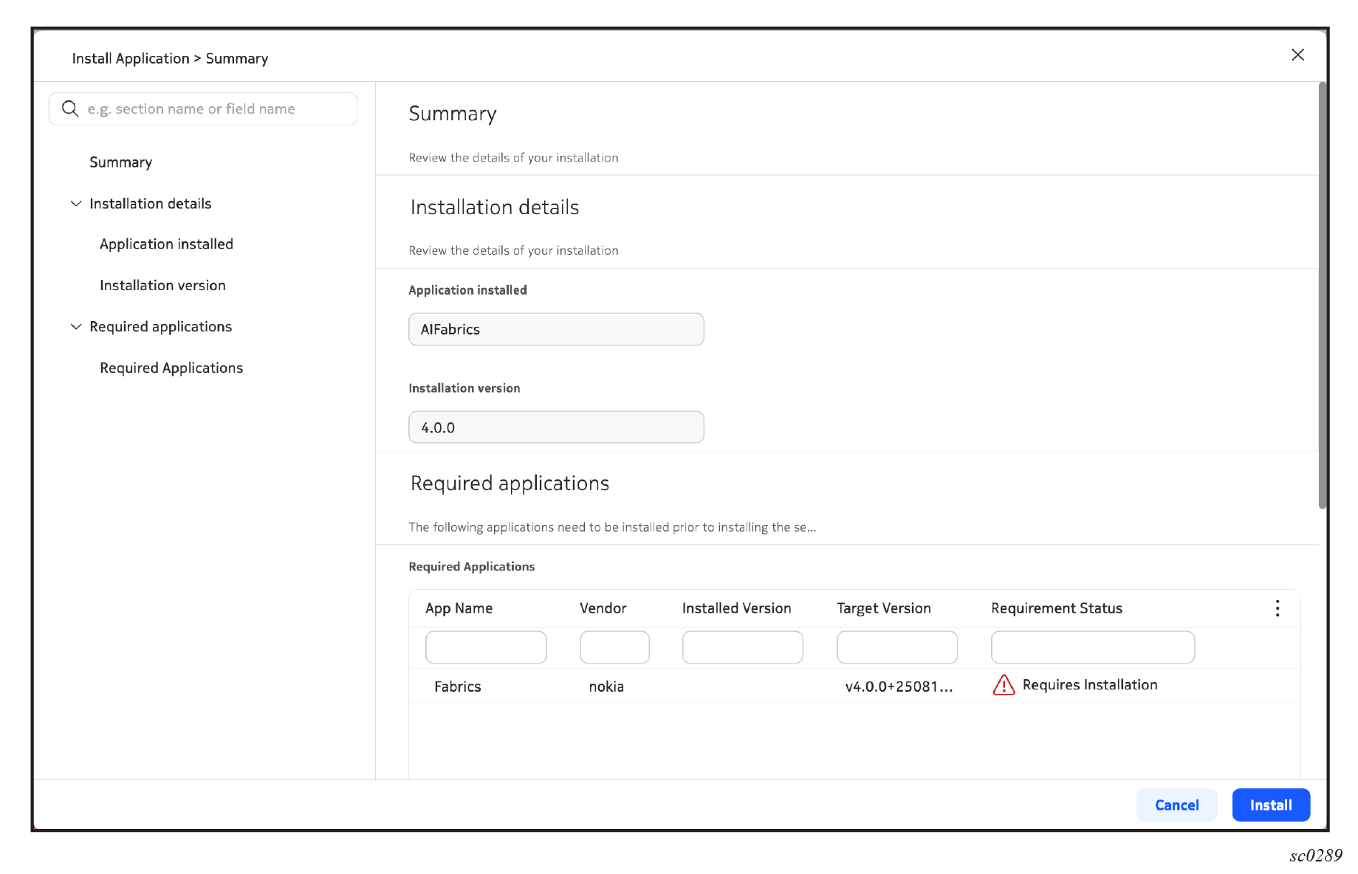Select Required Applications sidebar sub-item
Screen dimensions: 1358x874
click(x=171, y=368)
